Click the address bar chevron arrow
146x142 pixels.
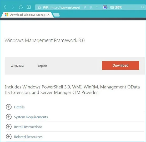[x=97, y=7]
